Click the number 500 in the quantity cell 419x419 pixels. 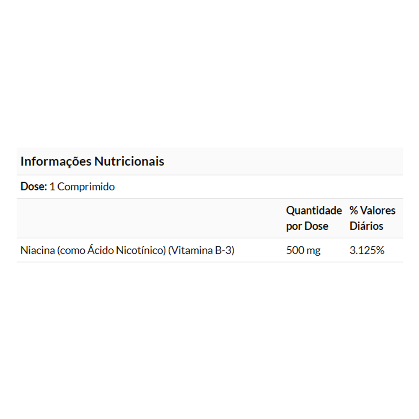295,251
